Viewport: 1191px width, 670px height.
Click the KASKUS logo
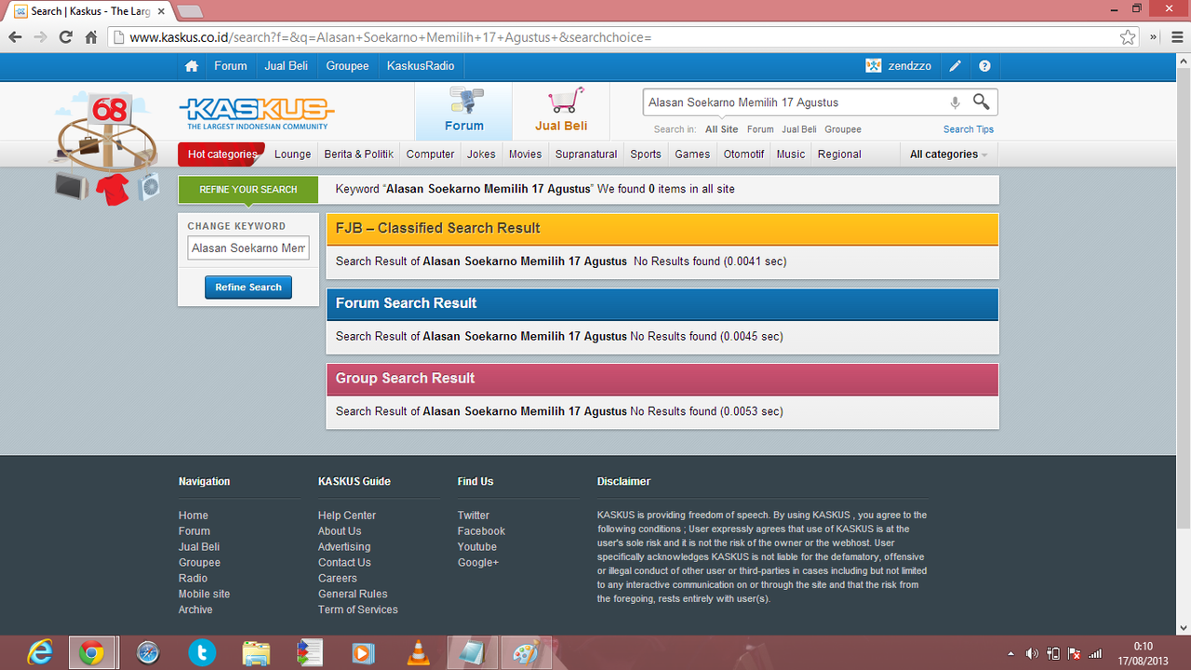click(x=256, y=113)
